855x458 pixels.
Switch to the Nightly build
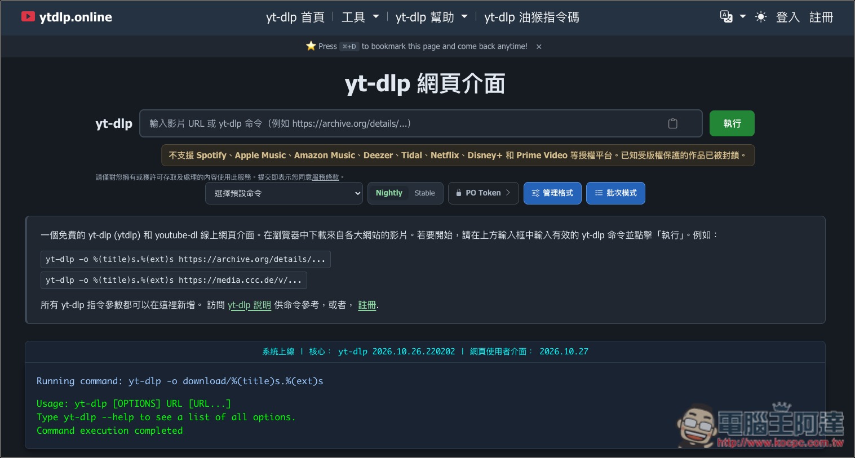point(389,193)
